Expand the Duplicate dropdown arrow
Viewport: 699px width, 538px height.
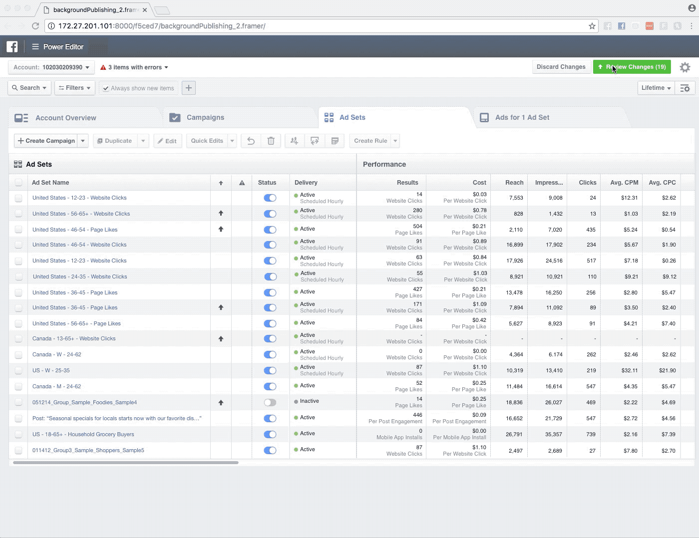point(143,141)
